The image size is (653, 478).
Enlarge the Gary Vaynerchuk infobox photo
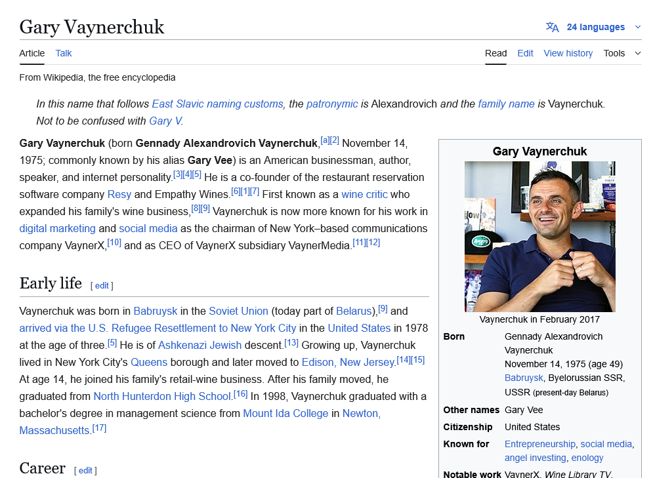(539, 237)
